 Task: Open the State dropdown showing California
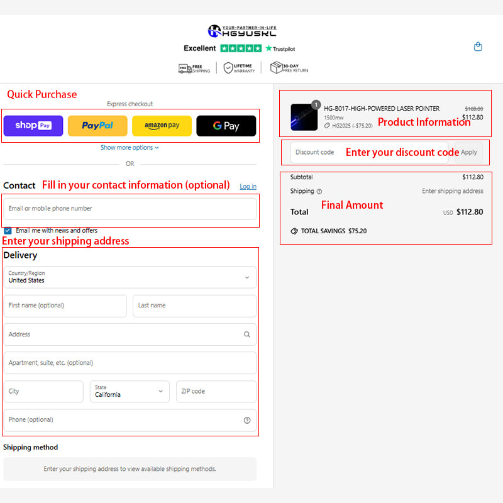pos(130,391)
